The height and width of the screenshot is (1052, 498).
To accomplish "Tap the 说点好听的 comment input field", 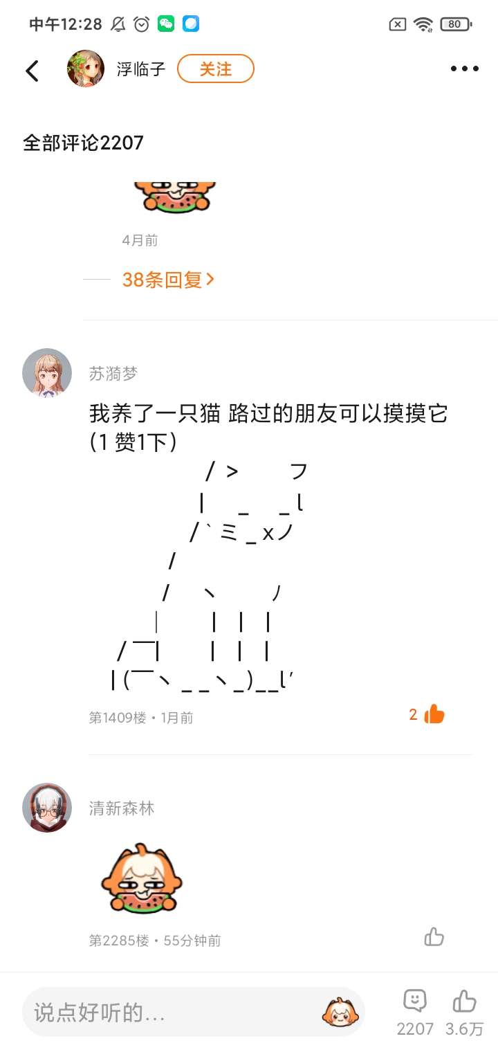I will pos(194,1012).
